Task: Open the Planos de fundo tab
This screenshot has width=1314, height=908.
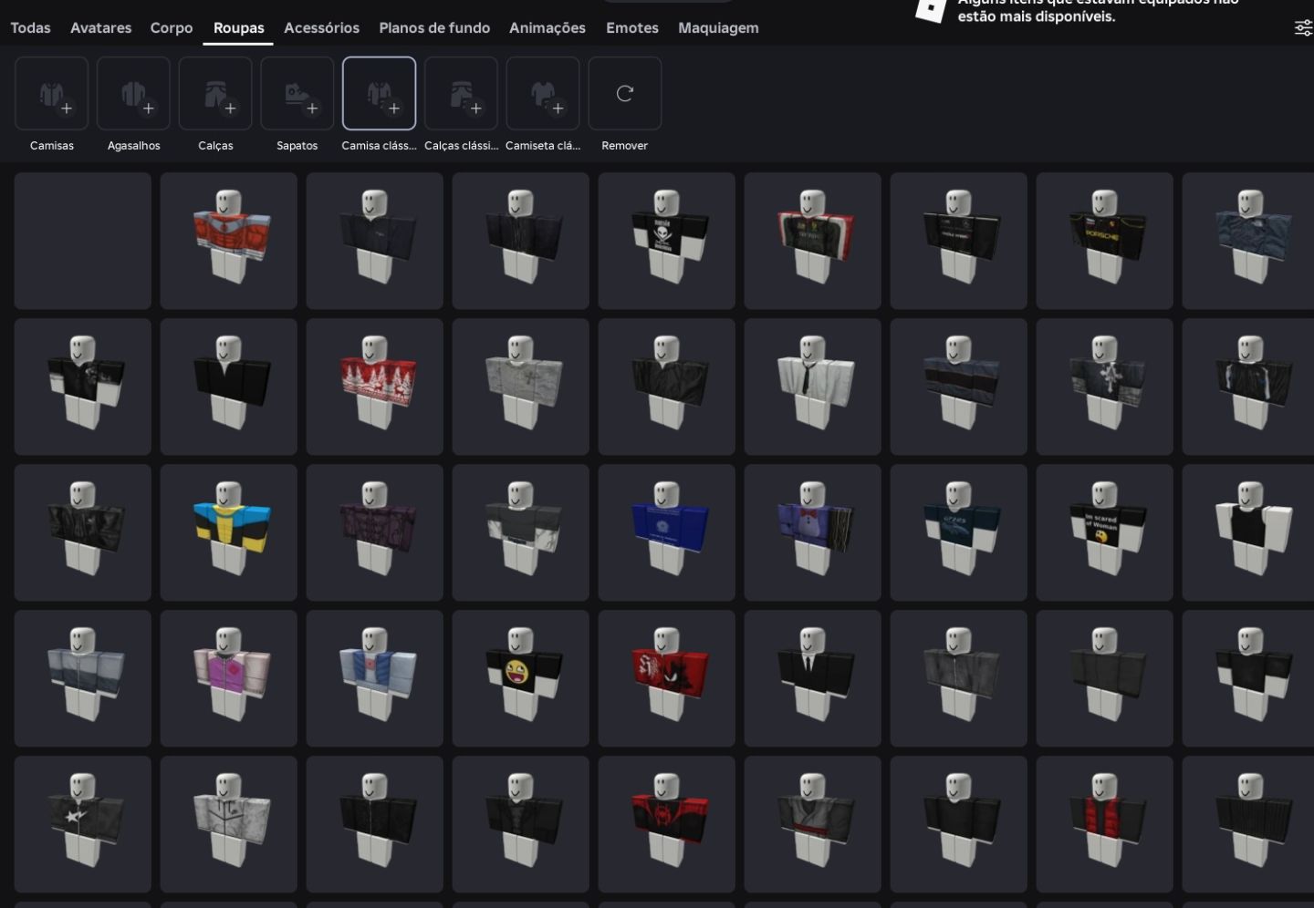Action: coord(434,28)
